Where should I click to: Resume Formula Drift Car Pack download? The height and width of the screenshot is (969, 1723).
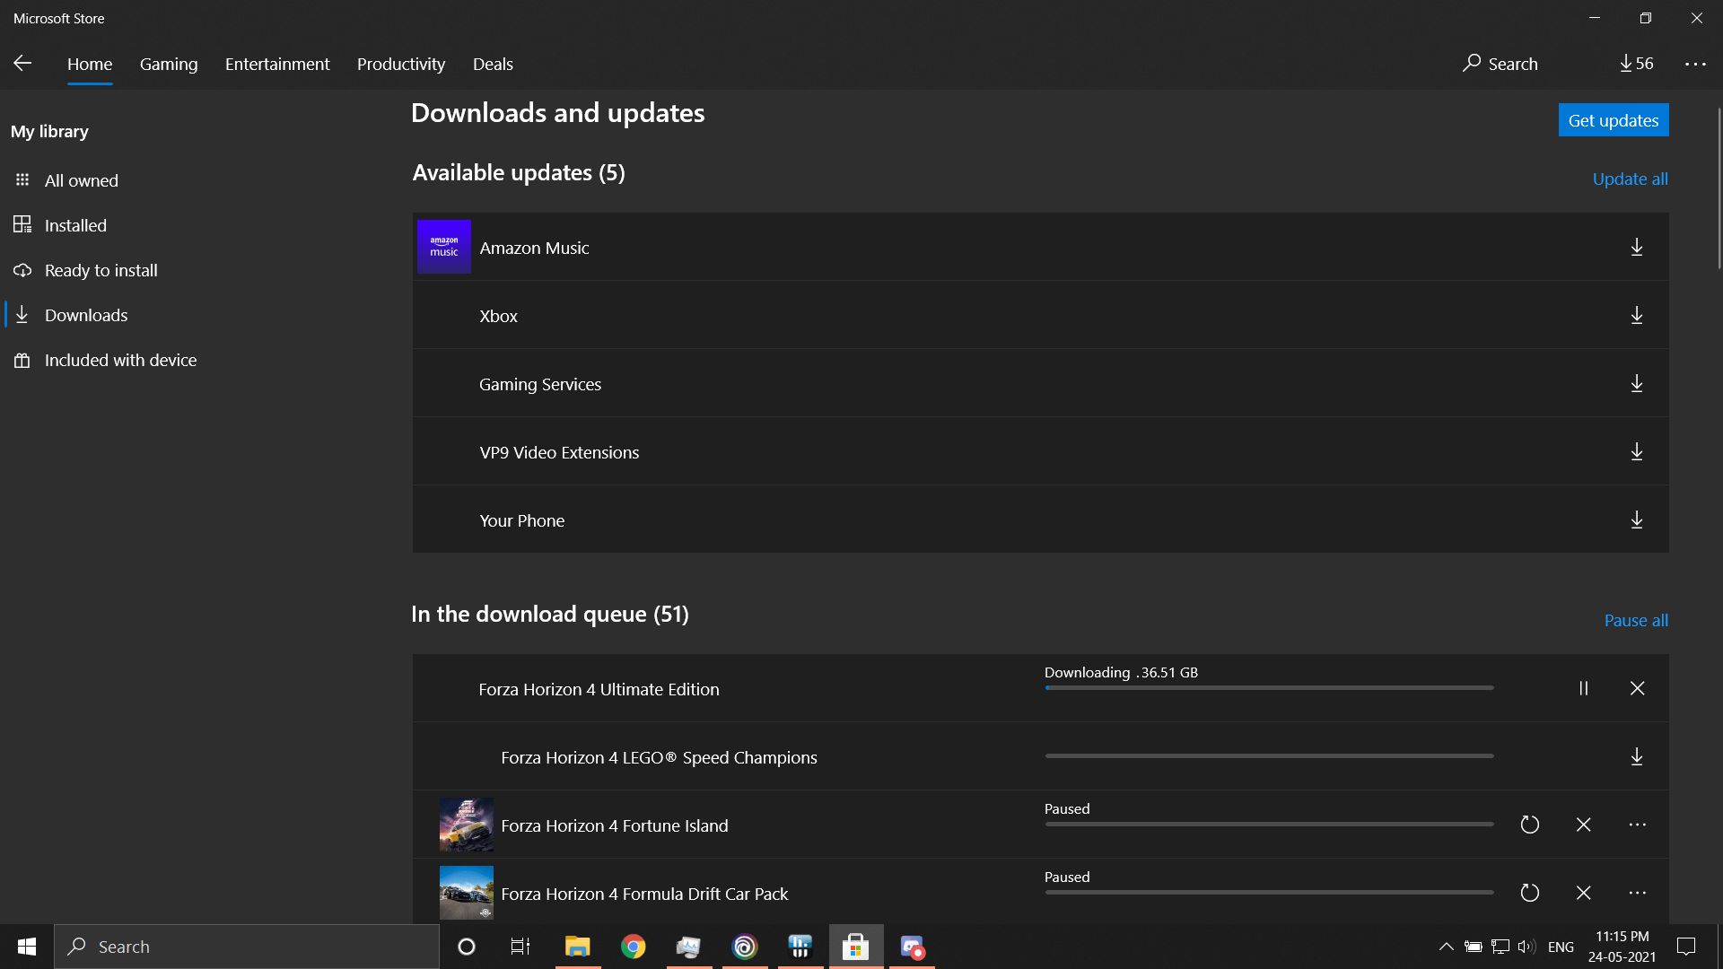(1530, 893)
